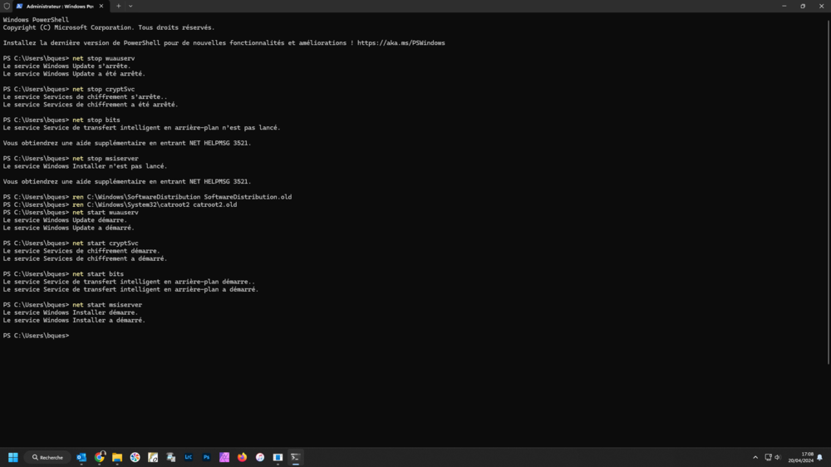
Task: Click the 'net start msiserver' command text
Action: (x=107, y=305)
